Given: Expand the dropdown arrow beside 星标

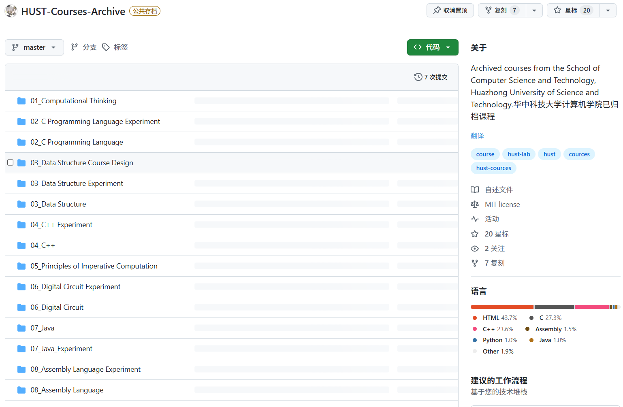Looking at the screenshot, I should coord(608,11).
